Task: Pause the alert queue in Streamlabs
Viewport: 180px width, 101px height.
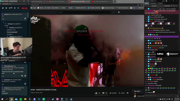Action: (x=15, y=8)
